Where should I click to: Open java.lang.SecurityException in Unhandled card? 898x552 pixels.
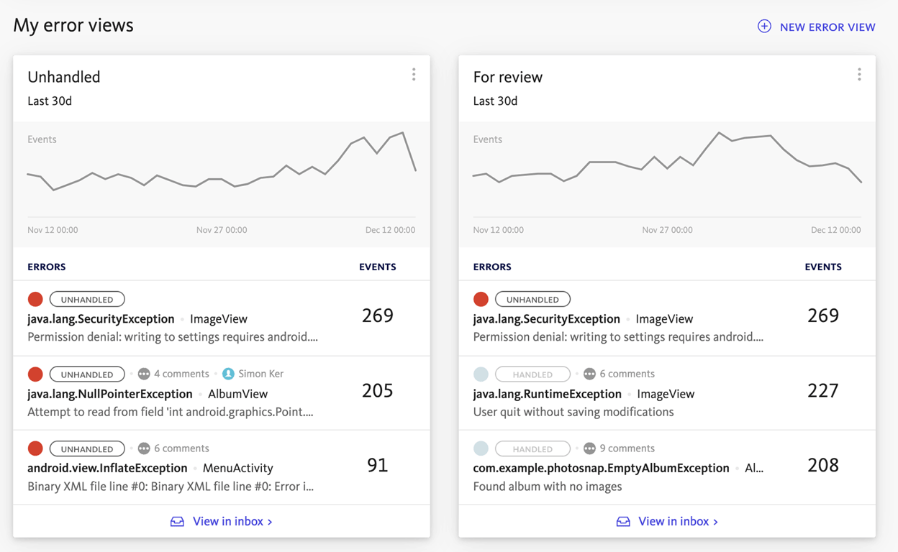pos(101,319)
